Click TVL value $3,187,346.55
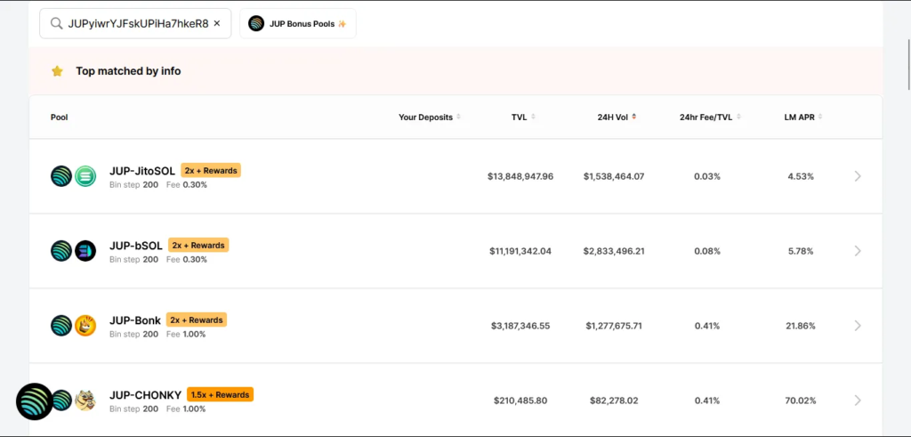This screenshot has height=437, width=911. (x=520, y=326)
